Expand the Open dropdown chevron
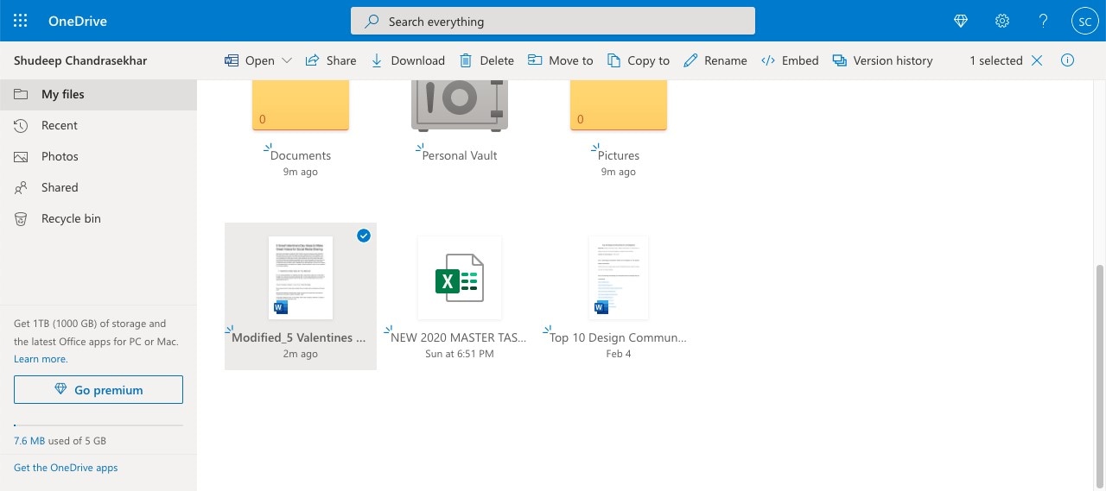 [x=287, y=60]
